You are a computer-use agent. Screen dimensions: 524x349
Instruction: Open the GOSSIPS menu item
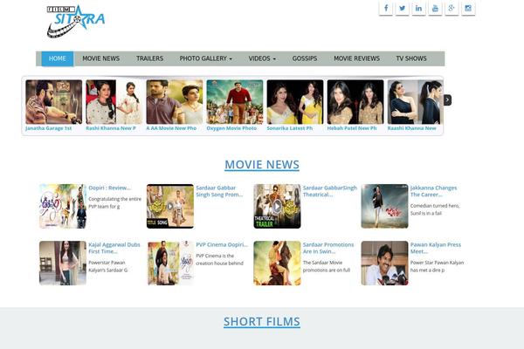305,58
